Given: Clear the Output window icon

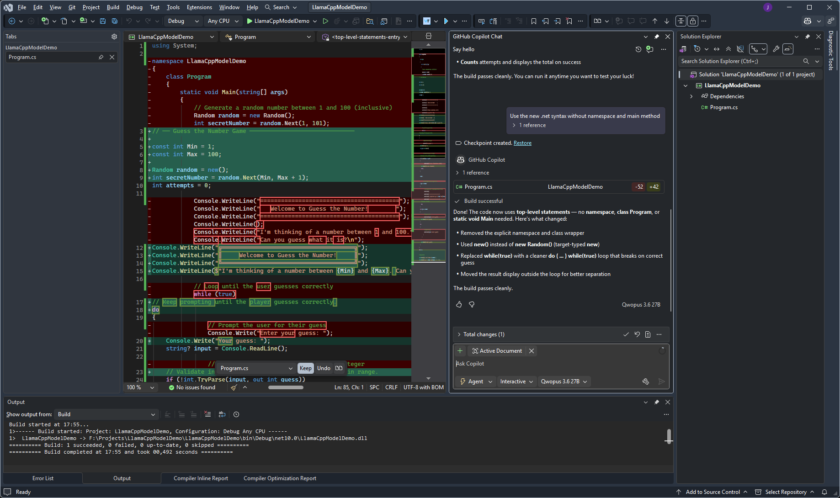Looking at the screenshot, I should click(x=207, y=414).
